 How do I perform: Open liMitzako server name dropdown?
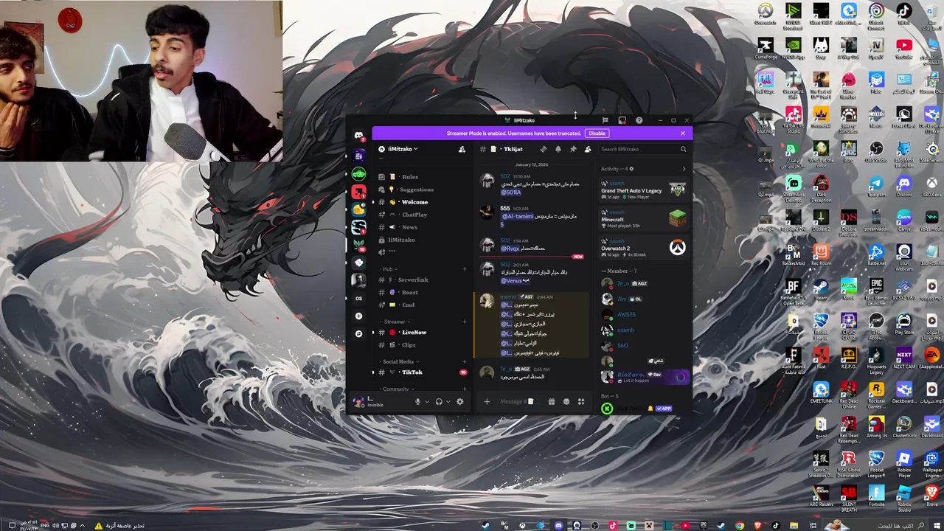403,149
